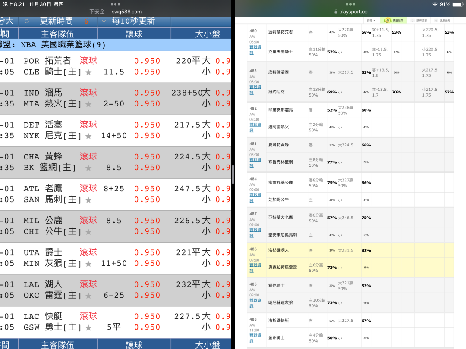Toggle favorite star for SAN 馬刺
The height and width of the screenshot is (349, 466).
pos(88,200)
